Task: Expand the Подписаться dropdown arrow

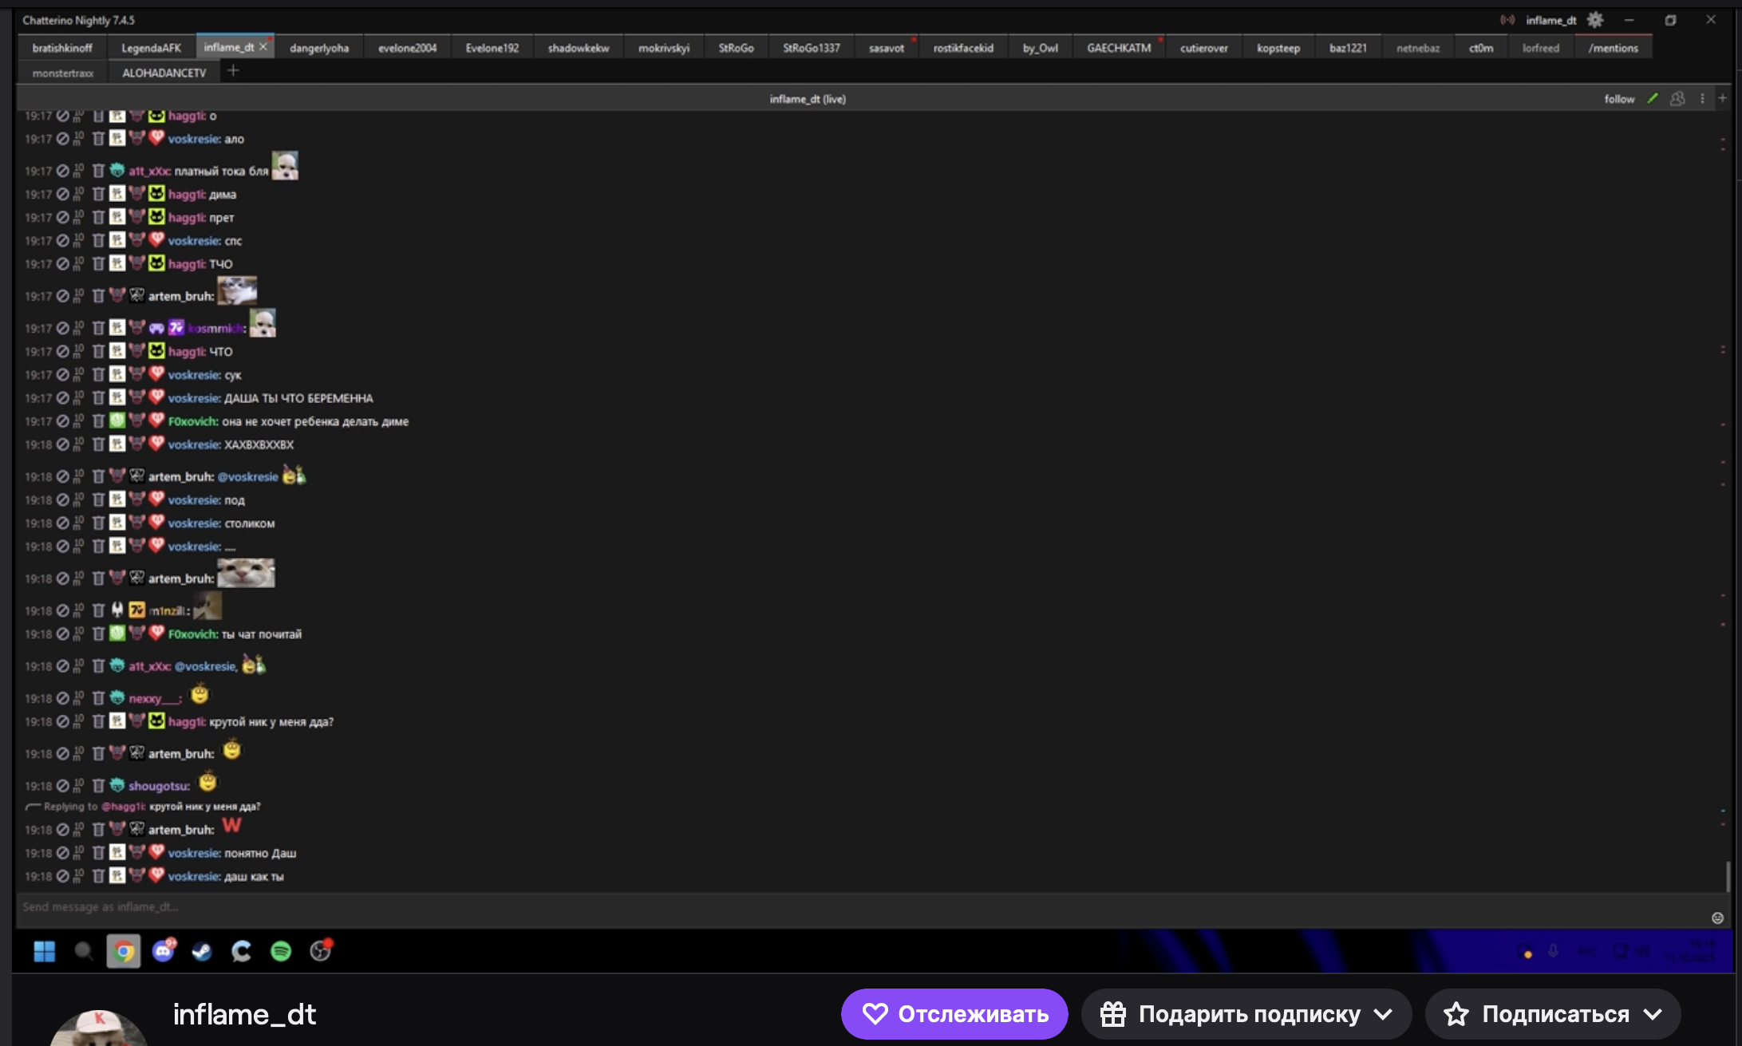Action: click(1653, 1014)
